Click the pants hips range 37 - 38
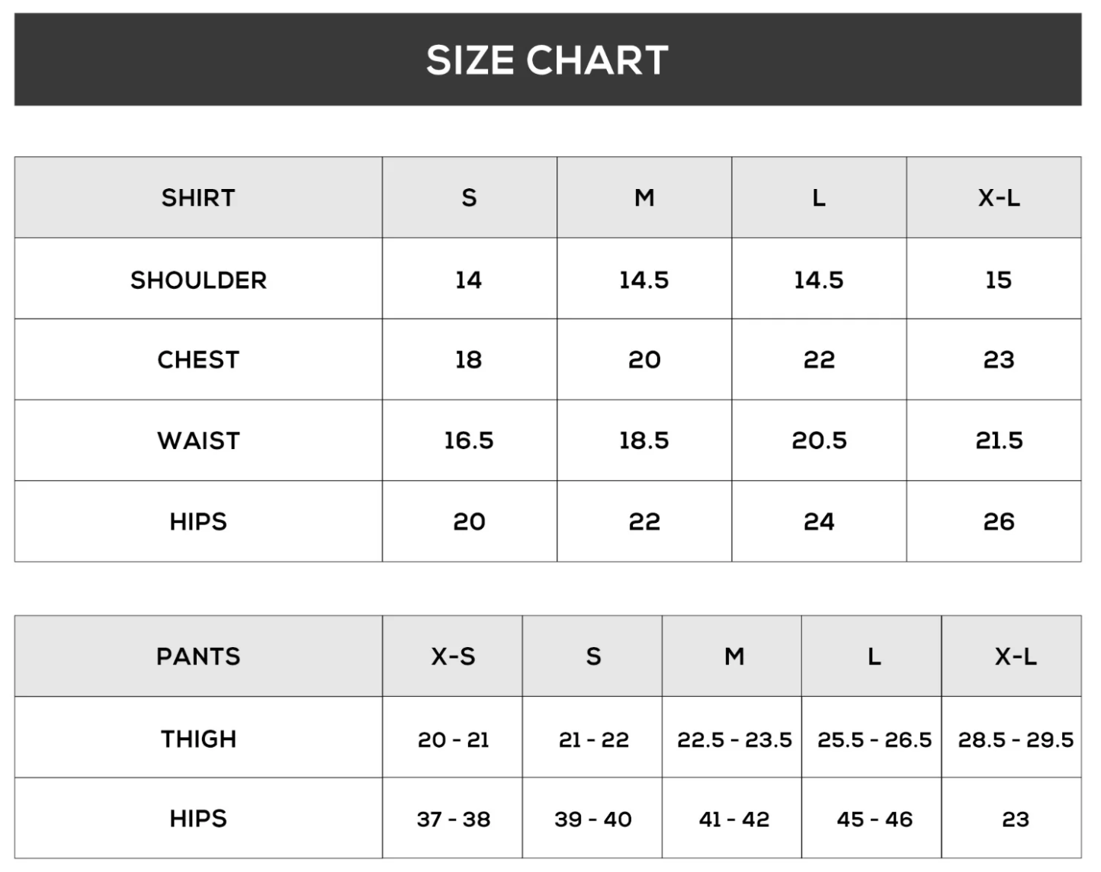Image resolution: width=1101 pixels, height=872 pixels. (453, 819)
